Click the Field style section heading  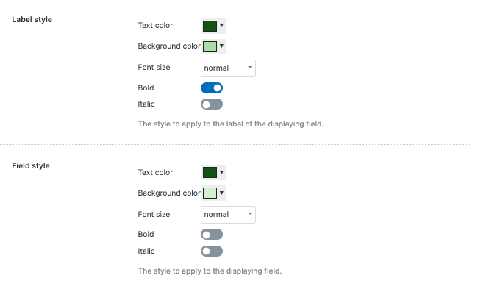pyautogui.click(x=31, y=166)
